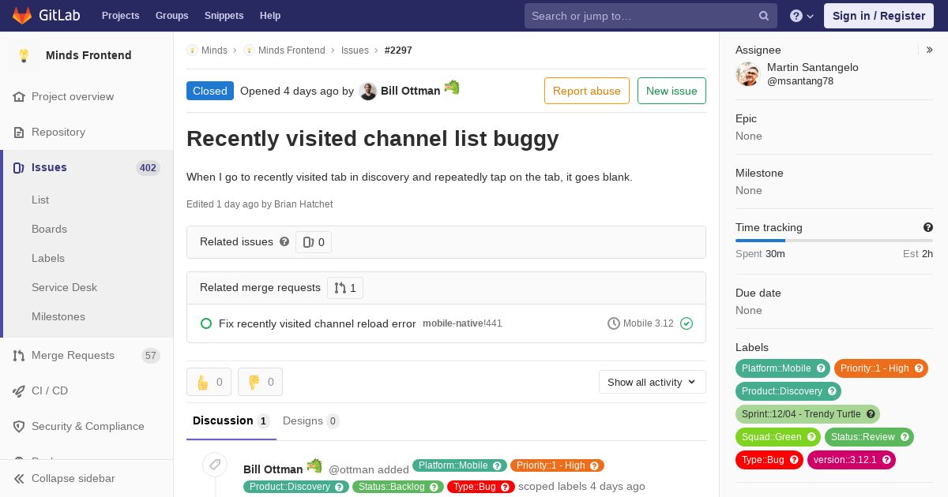Open Labels in sidebar
948x497 pixels.
click(x=48, y=258)
